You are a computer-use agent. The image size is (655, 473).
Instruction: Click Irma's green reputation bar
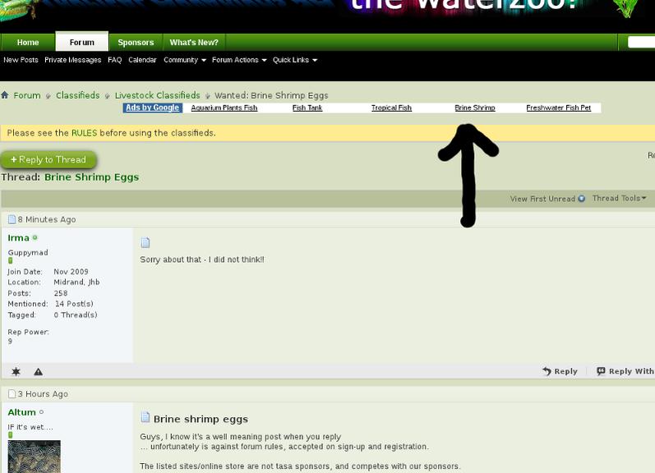coord(11,261)
